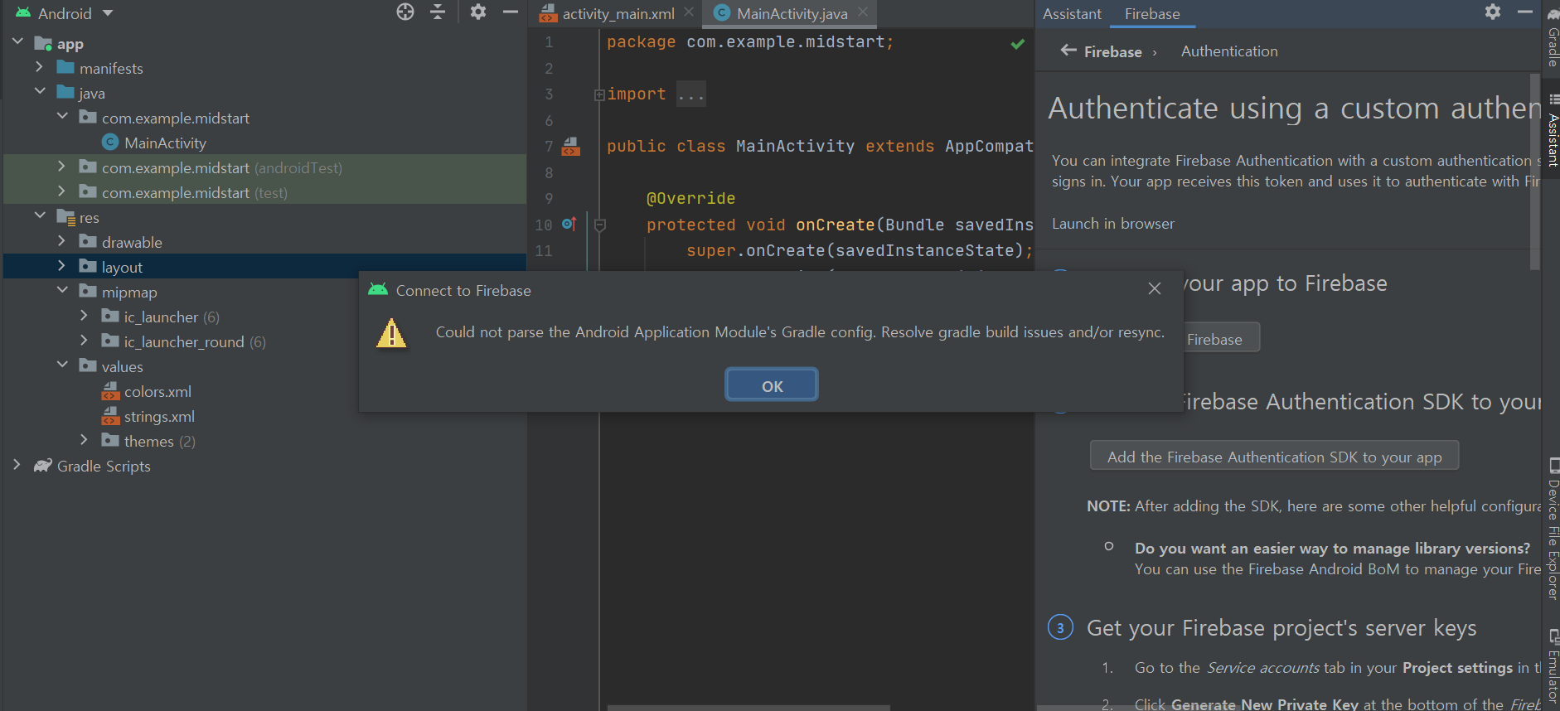Expand the layout folder

click(x=61, y=265)
